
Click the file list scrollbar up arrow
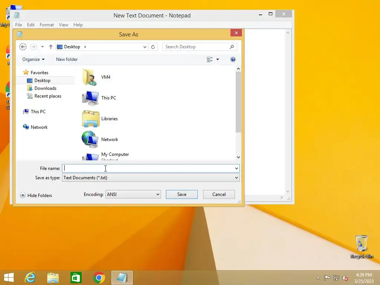(239, 69)
